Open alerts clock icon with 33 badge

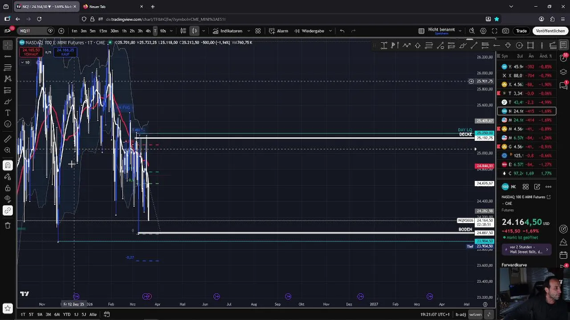[x=563, y=59]
